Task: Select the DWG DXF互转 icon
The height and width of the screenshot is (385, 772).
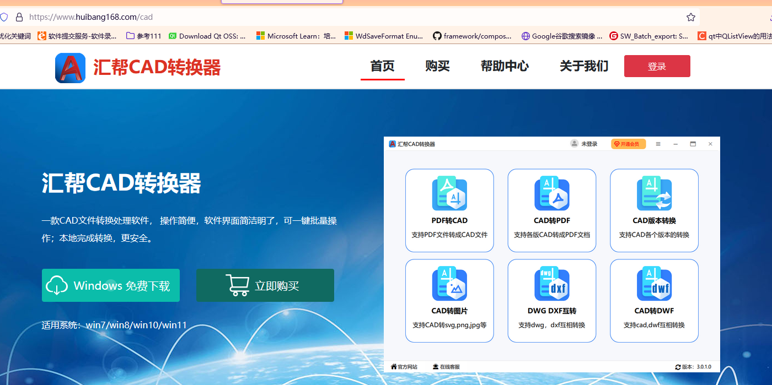Action: pyautogui.click(x=552, y=284)
